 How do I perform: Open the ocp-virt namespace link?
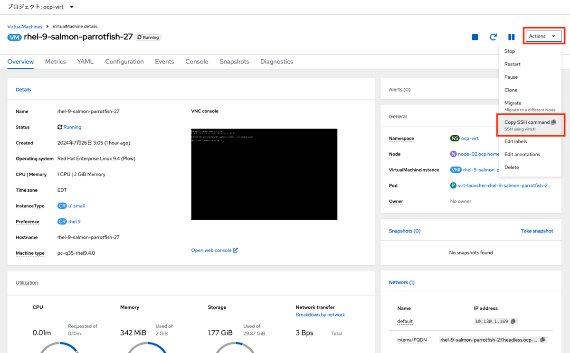point(470,138)
